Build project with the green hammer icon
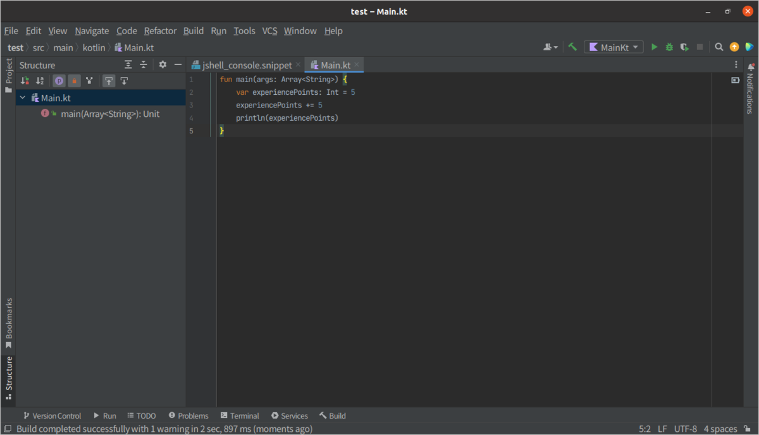 572,47
